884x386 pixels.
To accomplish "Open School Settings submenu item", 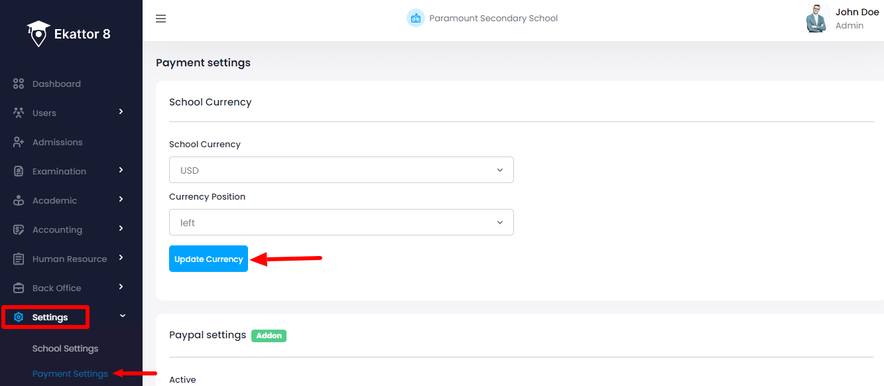I will coord(65,349).
